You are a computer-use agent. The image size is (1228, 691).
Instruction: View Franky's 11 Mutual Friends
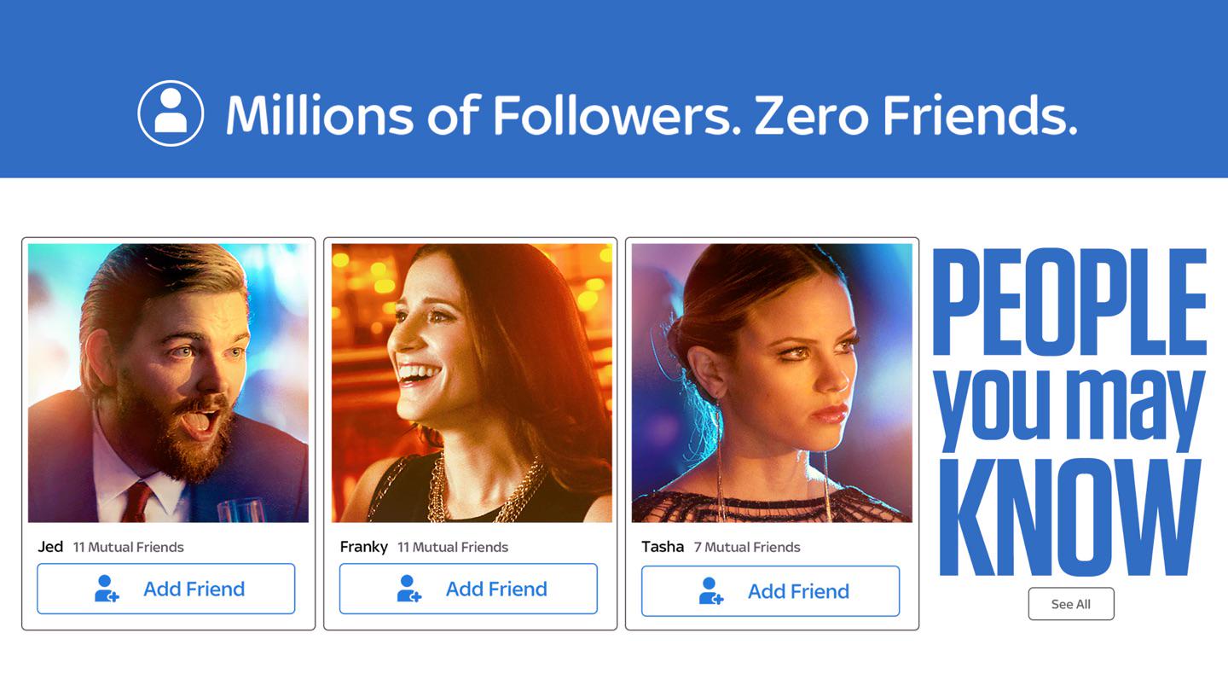(x=453, y=548)
